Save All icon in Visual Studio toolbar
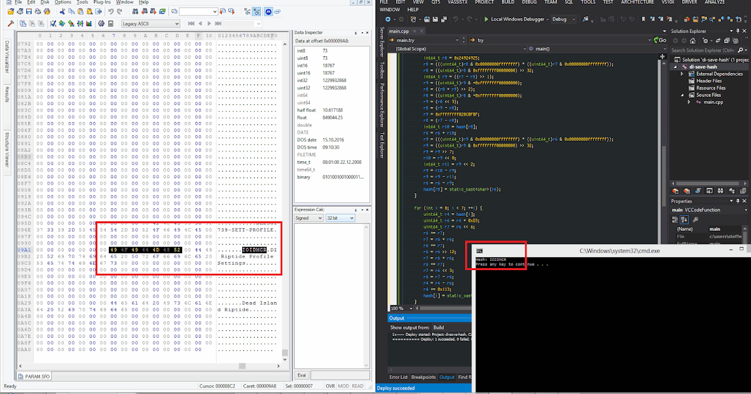 pyautogui.click(x=444, y=19)
